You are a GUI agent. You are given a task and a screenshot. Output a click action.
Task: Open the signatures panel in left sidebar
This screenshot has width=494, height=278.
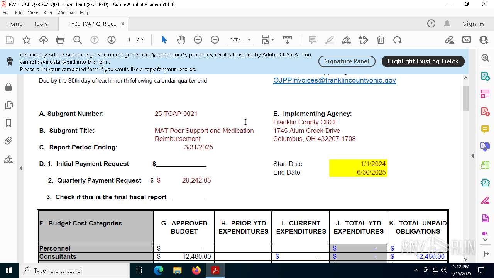click(8, 159)
